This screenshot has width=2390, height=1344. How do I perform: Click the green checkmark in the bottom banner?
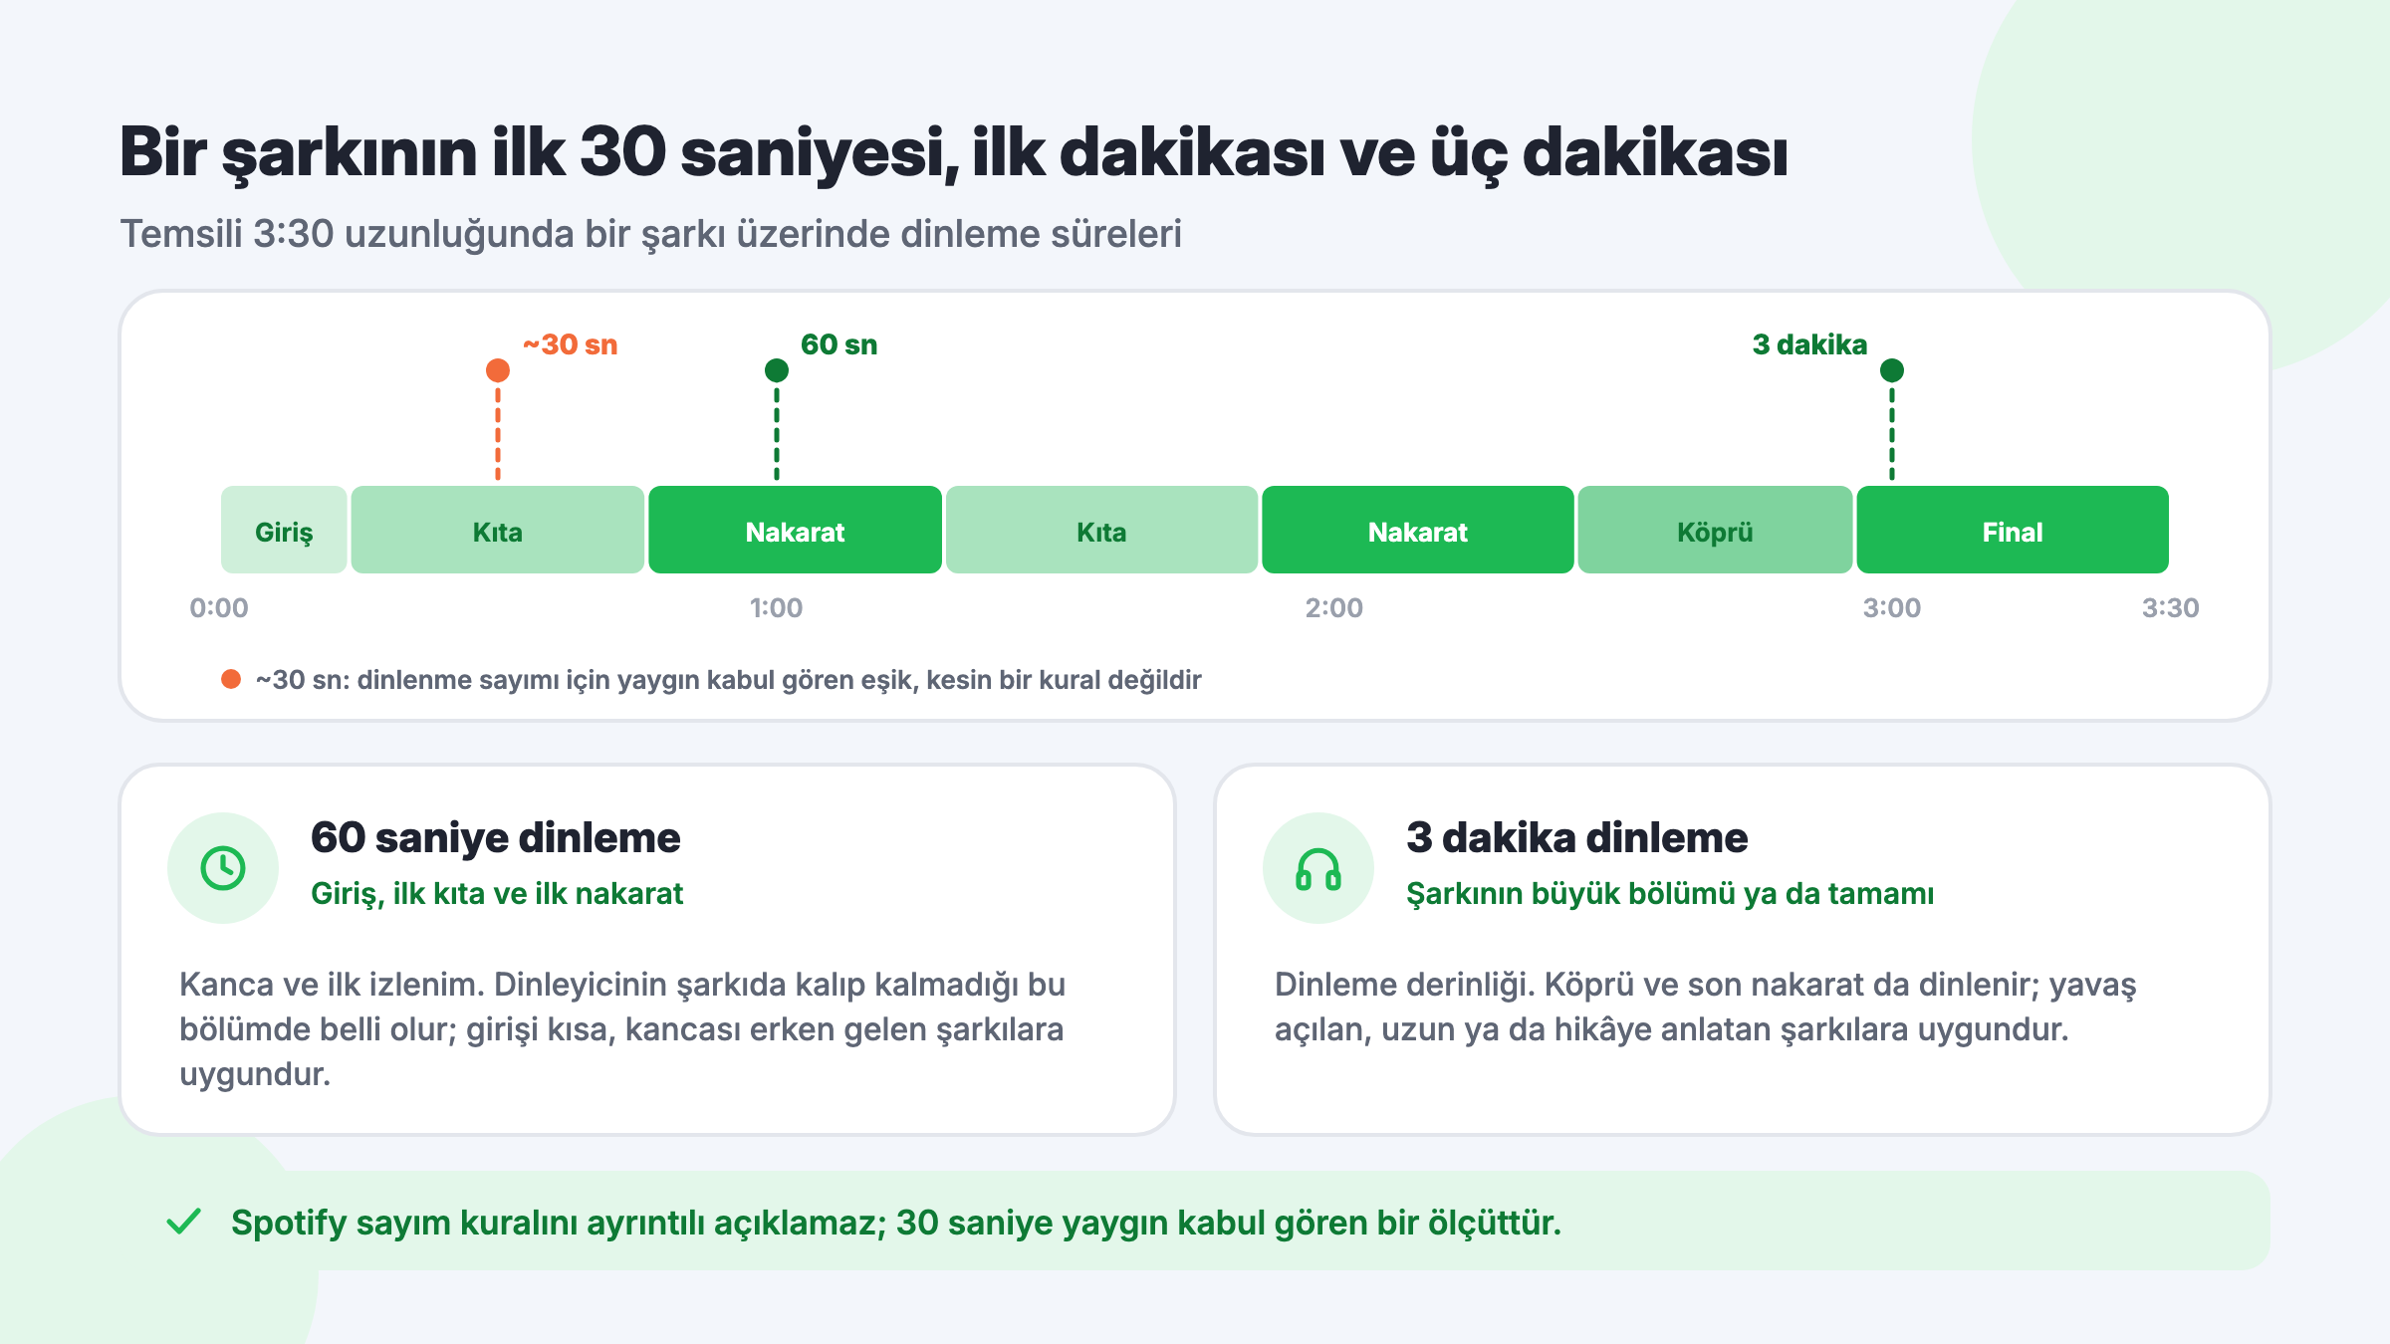tap(184, 1222)
